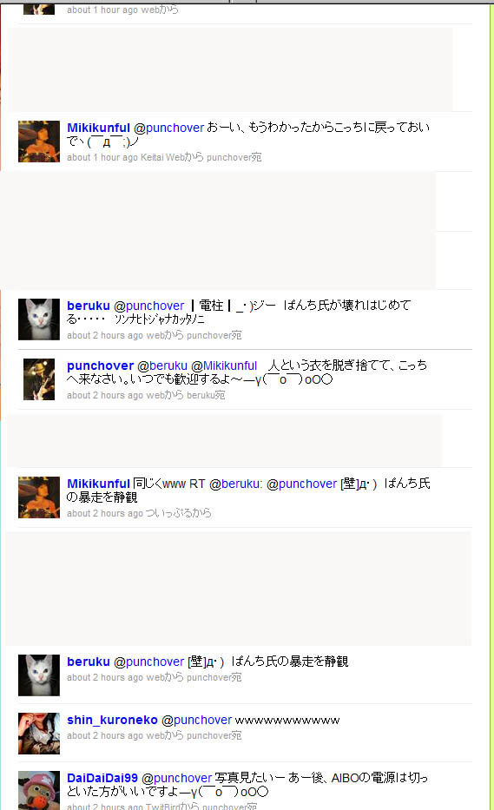
Task: Open 'about 1 hour ago' timestamp under Mikikunful
Action: pyautogui.click(x=102, y=157)
